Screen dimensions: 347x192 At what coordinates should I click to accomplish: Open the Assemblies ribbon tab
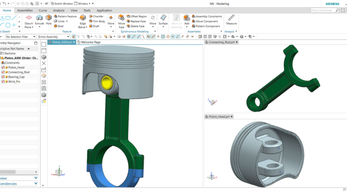[x=25, y=10]
